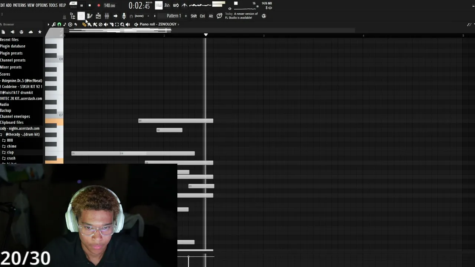Open the Piano roll - ZENOLOGY target selector
The width and height of the screenshot is (475, 267).
[x=158, y=24]
